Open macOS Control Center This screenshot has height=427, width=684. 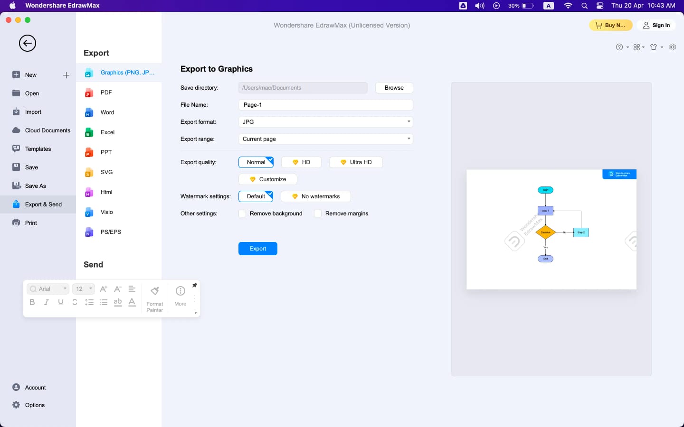point(600,6)
